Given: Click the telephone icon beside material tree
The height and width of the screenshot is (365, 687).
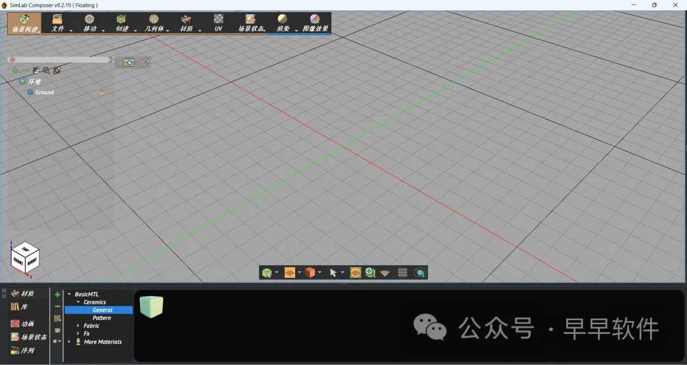Looking at the screenshot, I should click(57, 330).
